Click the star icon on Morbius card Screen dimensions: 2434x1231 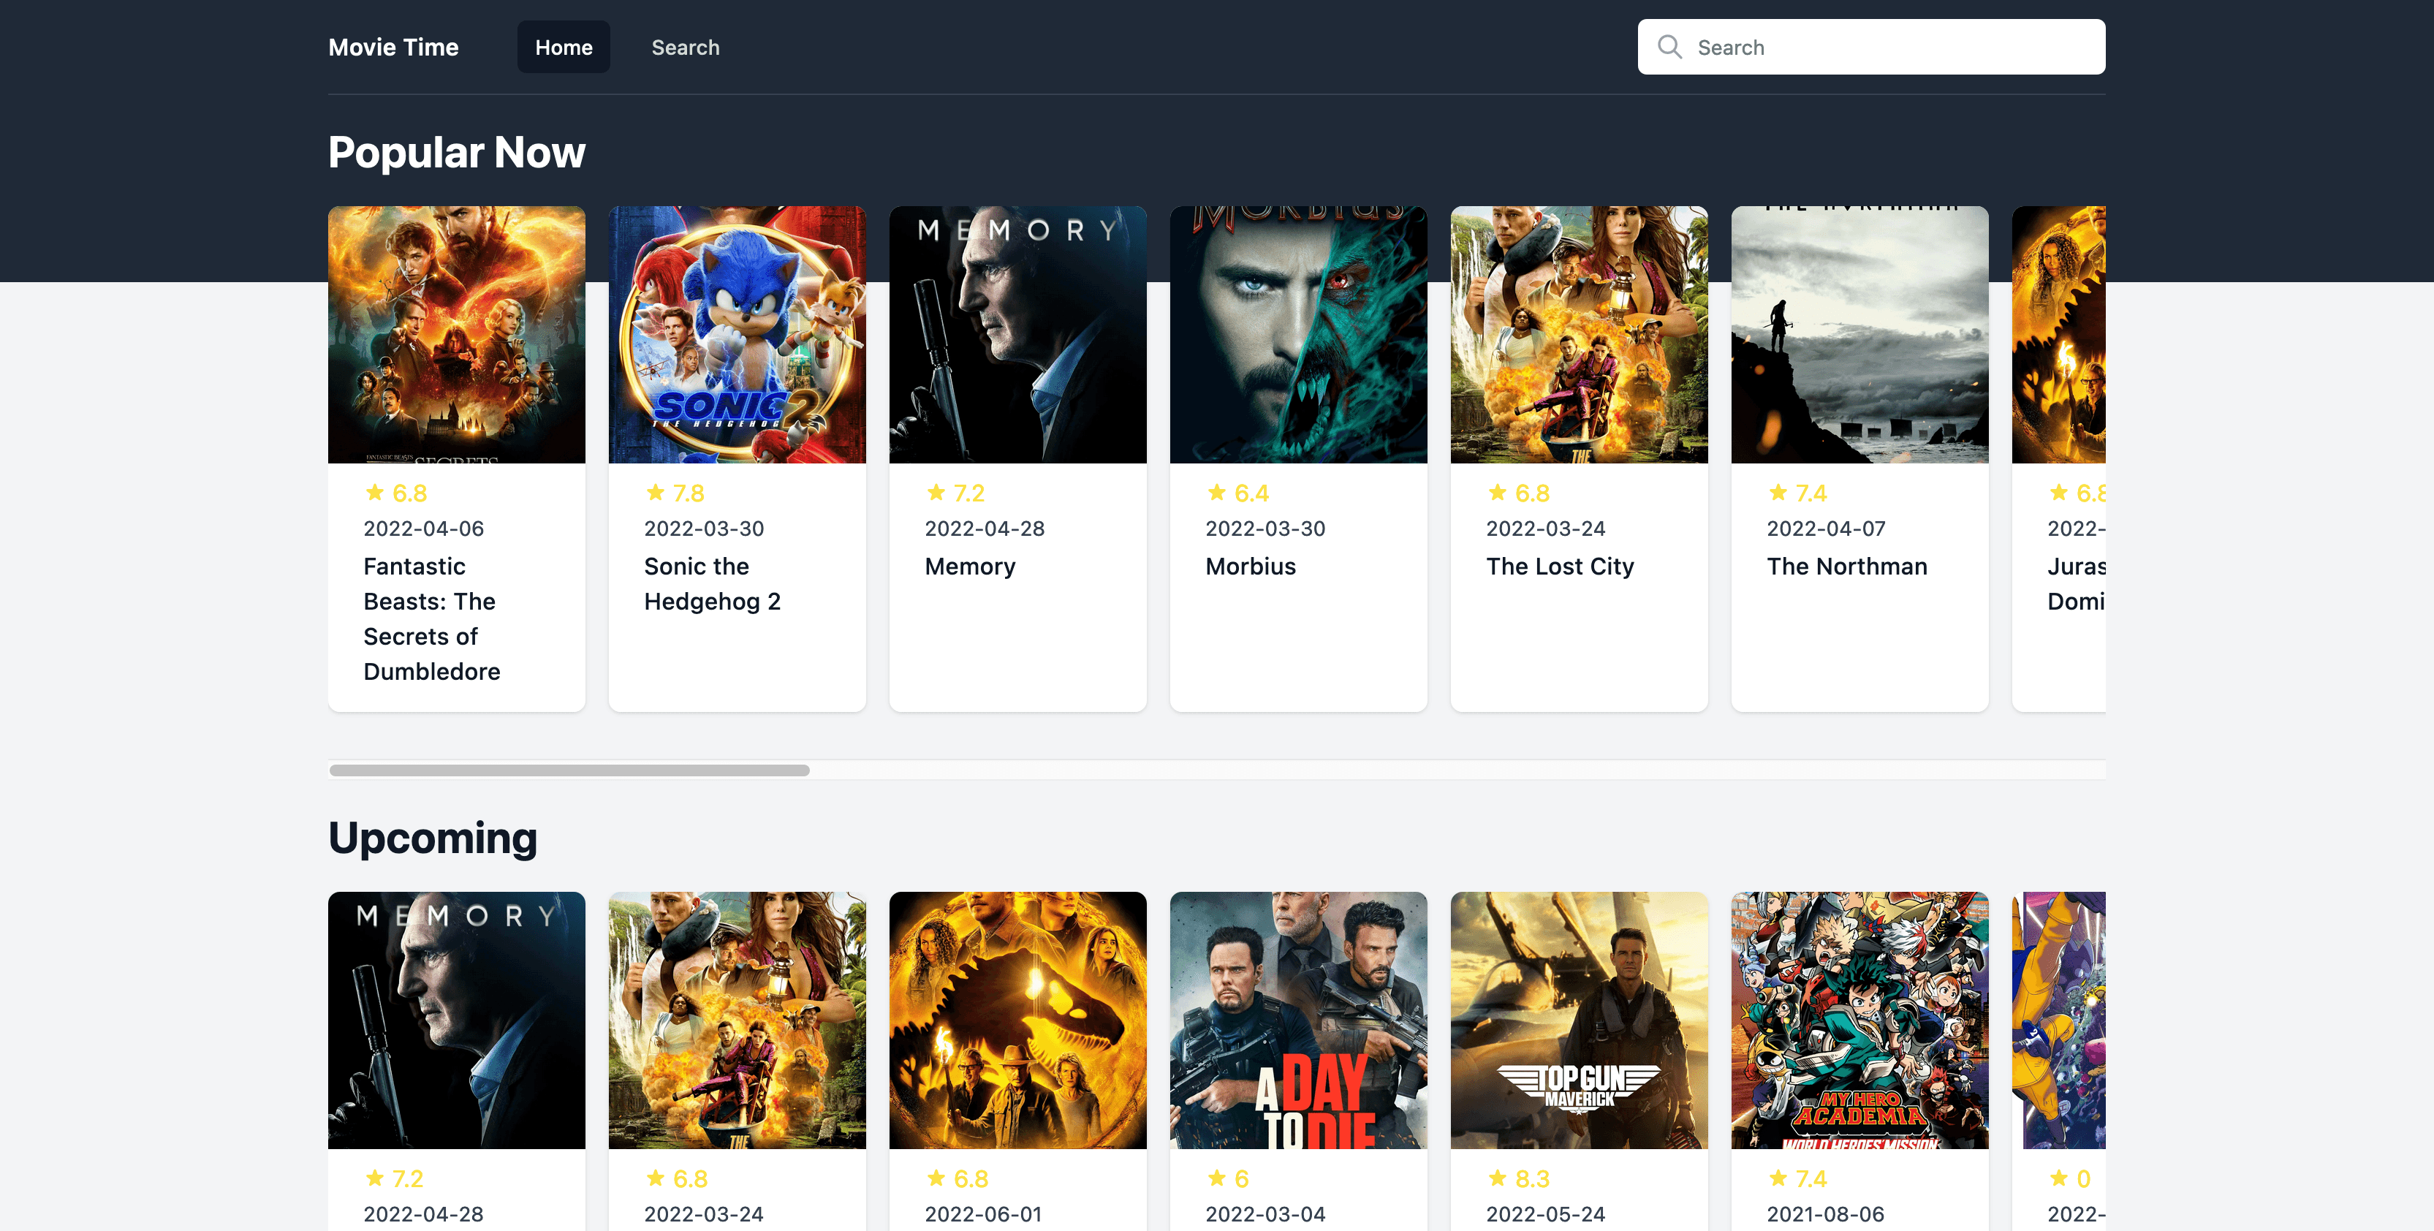click(x=1216, y=492)
